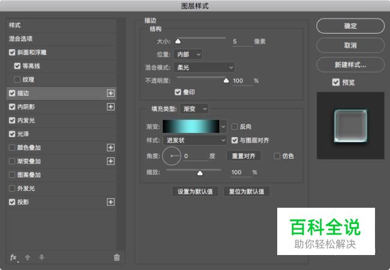Delete effect with trash icon
The image size is (390, 270).
click(x=116, y=257)
